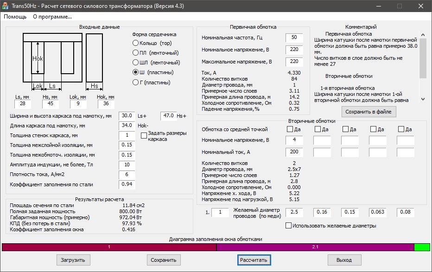432x272 pixels.
Task: Click comment scrollbar up arrow
Action: [x=423, y=35]
